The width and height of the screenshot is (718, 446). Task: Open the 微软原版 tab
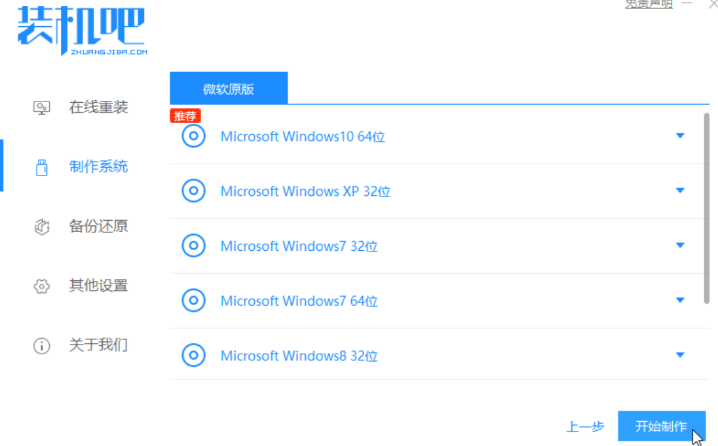[x=229, y=88]
